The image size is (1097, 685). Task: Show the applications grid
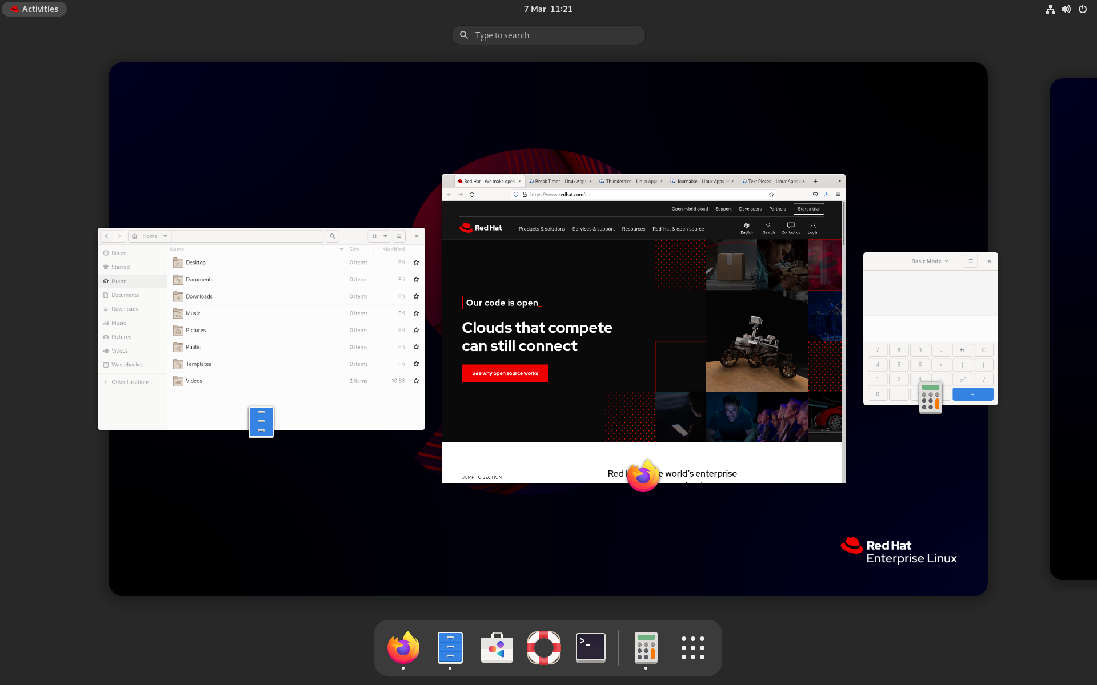click(692, 647)
